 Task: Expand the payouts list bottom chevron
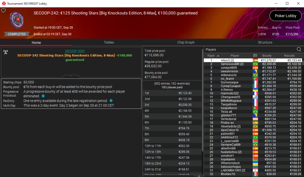(199, 176)
